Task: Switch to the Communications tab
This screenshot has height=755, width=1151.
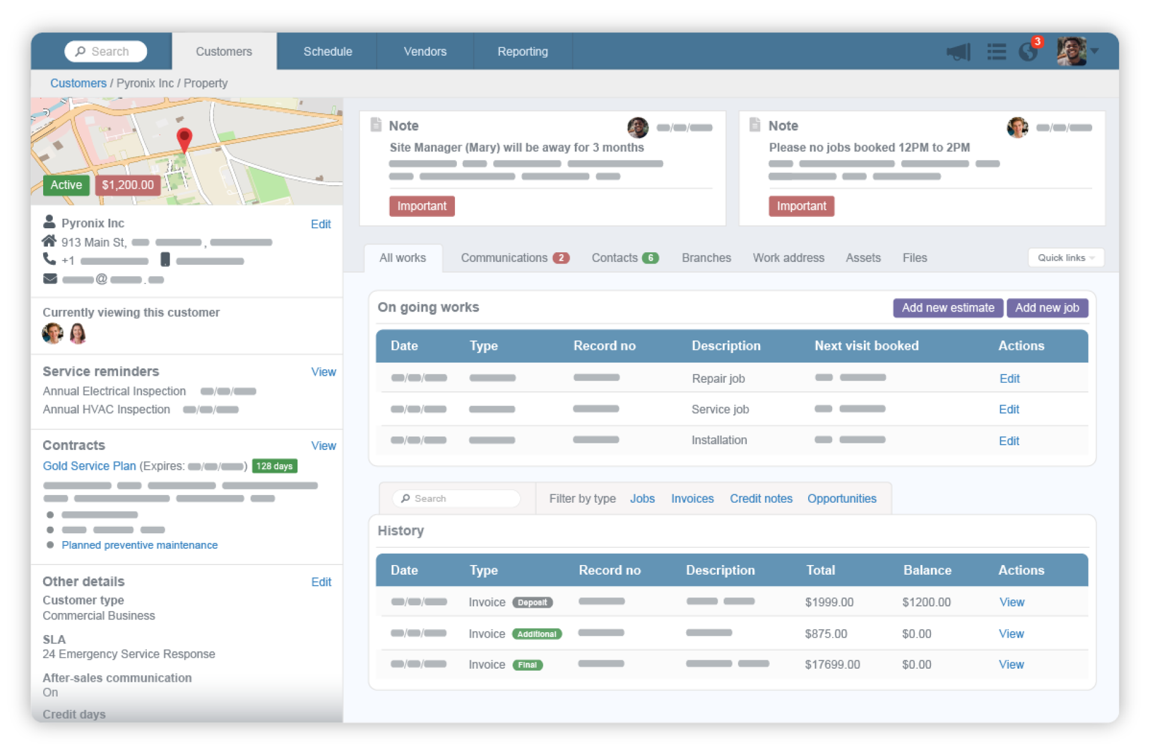Action: click(x=504, y=258)
